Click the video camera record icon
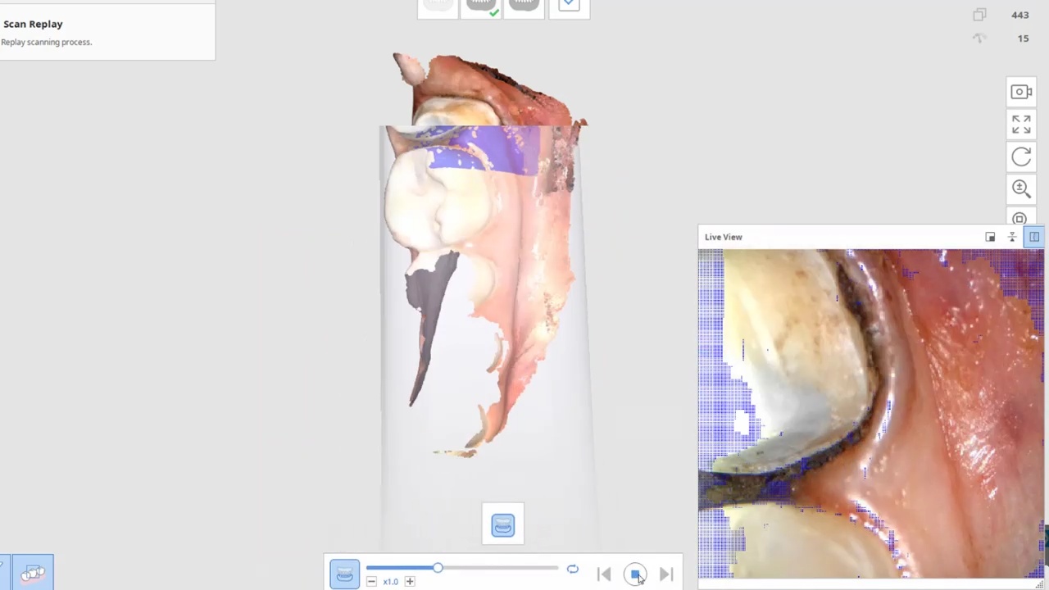Viewport: 1049px width, 590px height. (x=1021, y=92)
